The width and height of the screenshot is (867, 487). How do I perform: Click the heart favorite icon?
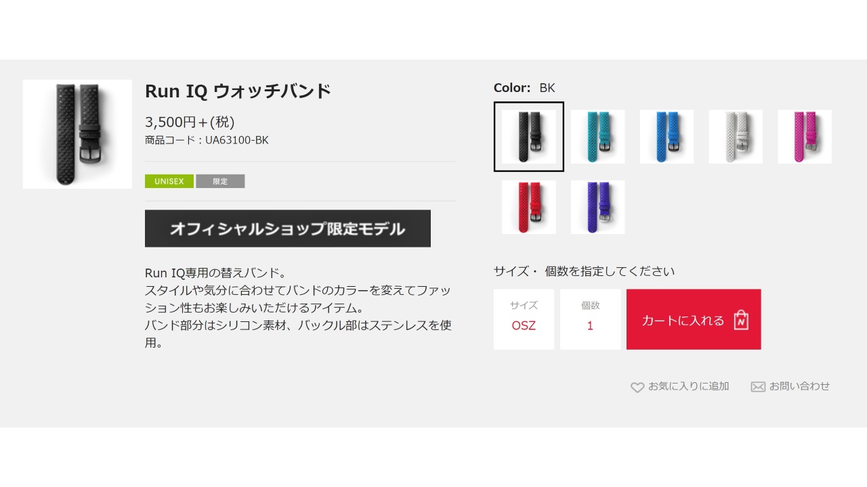(x=637, y=388)
